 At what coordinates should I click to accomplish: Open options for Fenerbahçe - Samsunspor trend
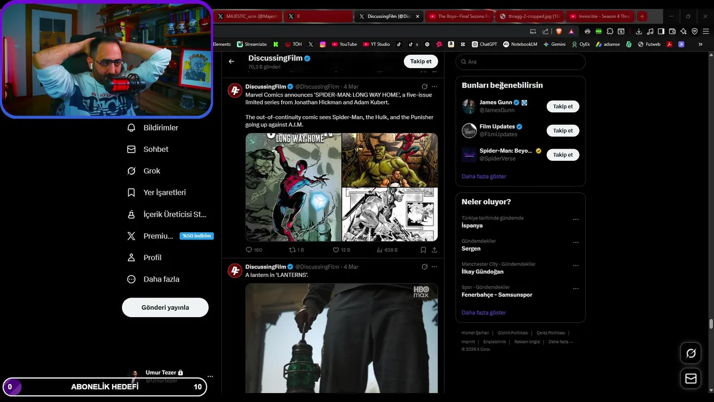[576, 289]
